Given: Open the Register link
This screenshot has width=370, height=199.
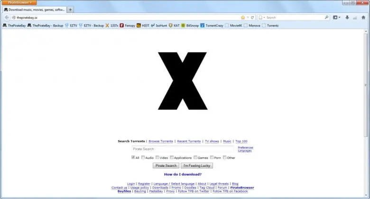Looking at the screenshot, I should 144,184.
